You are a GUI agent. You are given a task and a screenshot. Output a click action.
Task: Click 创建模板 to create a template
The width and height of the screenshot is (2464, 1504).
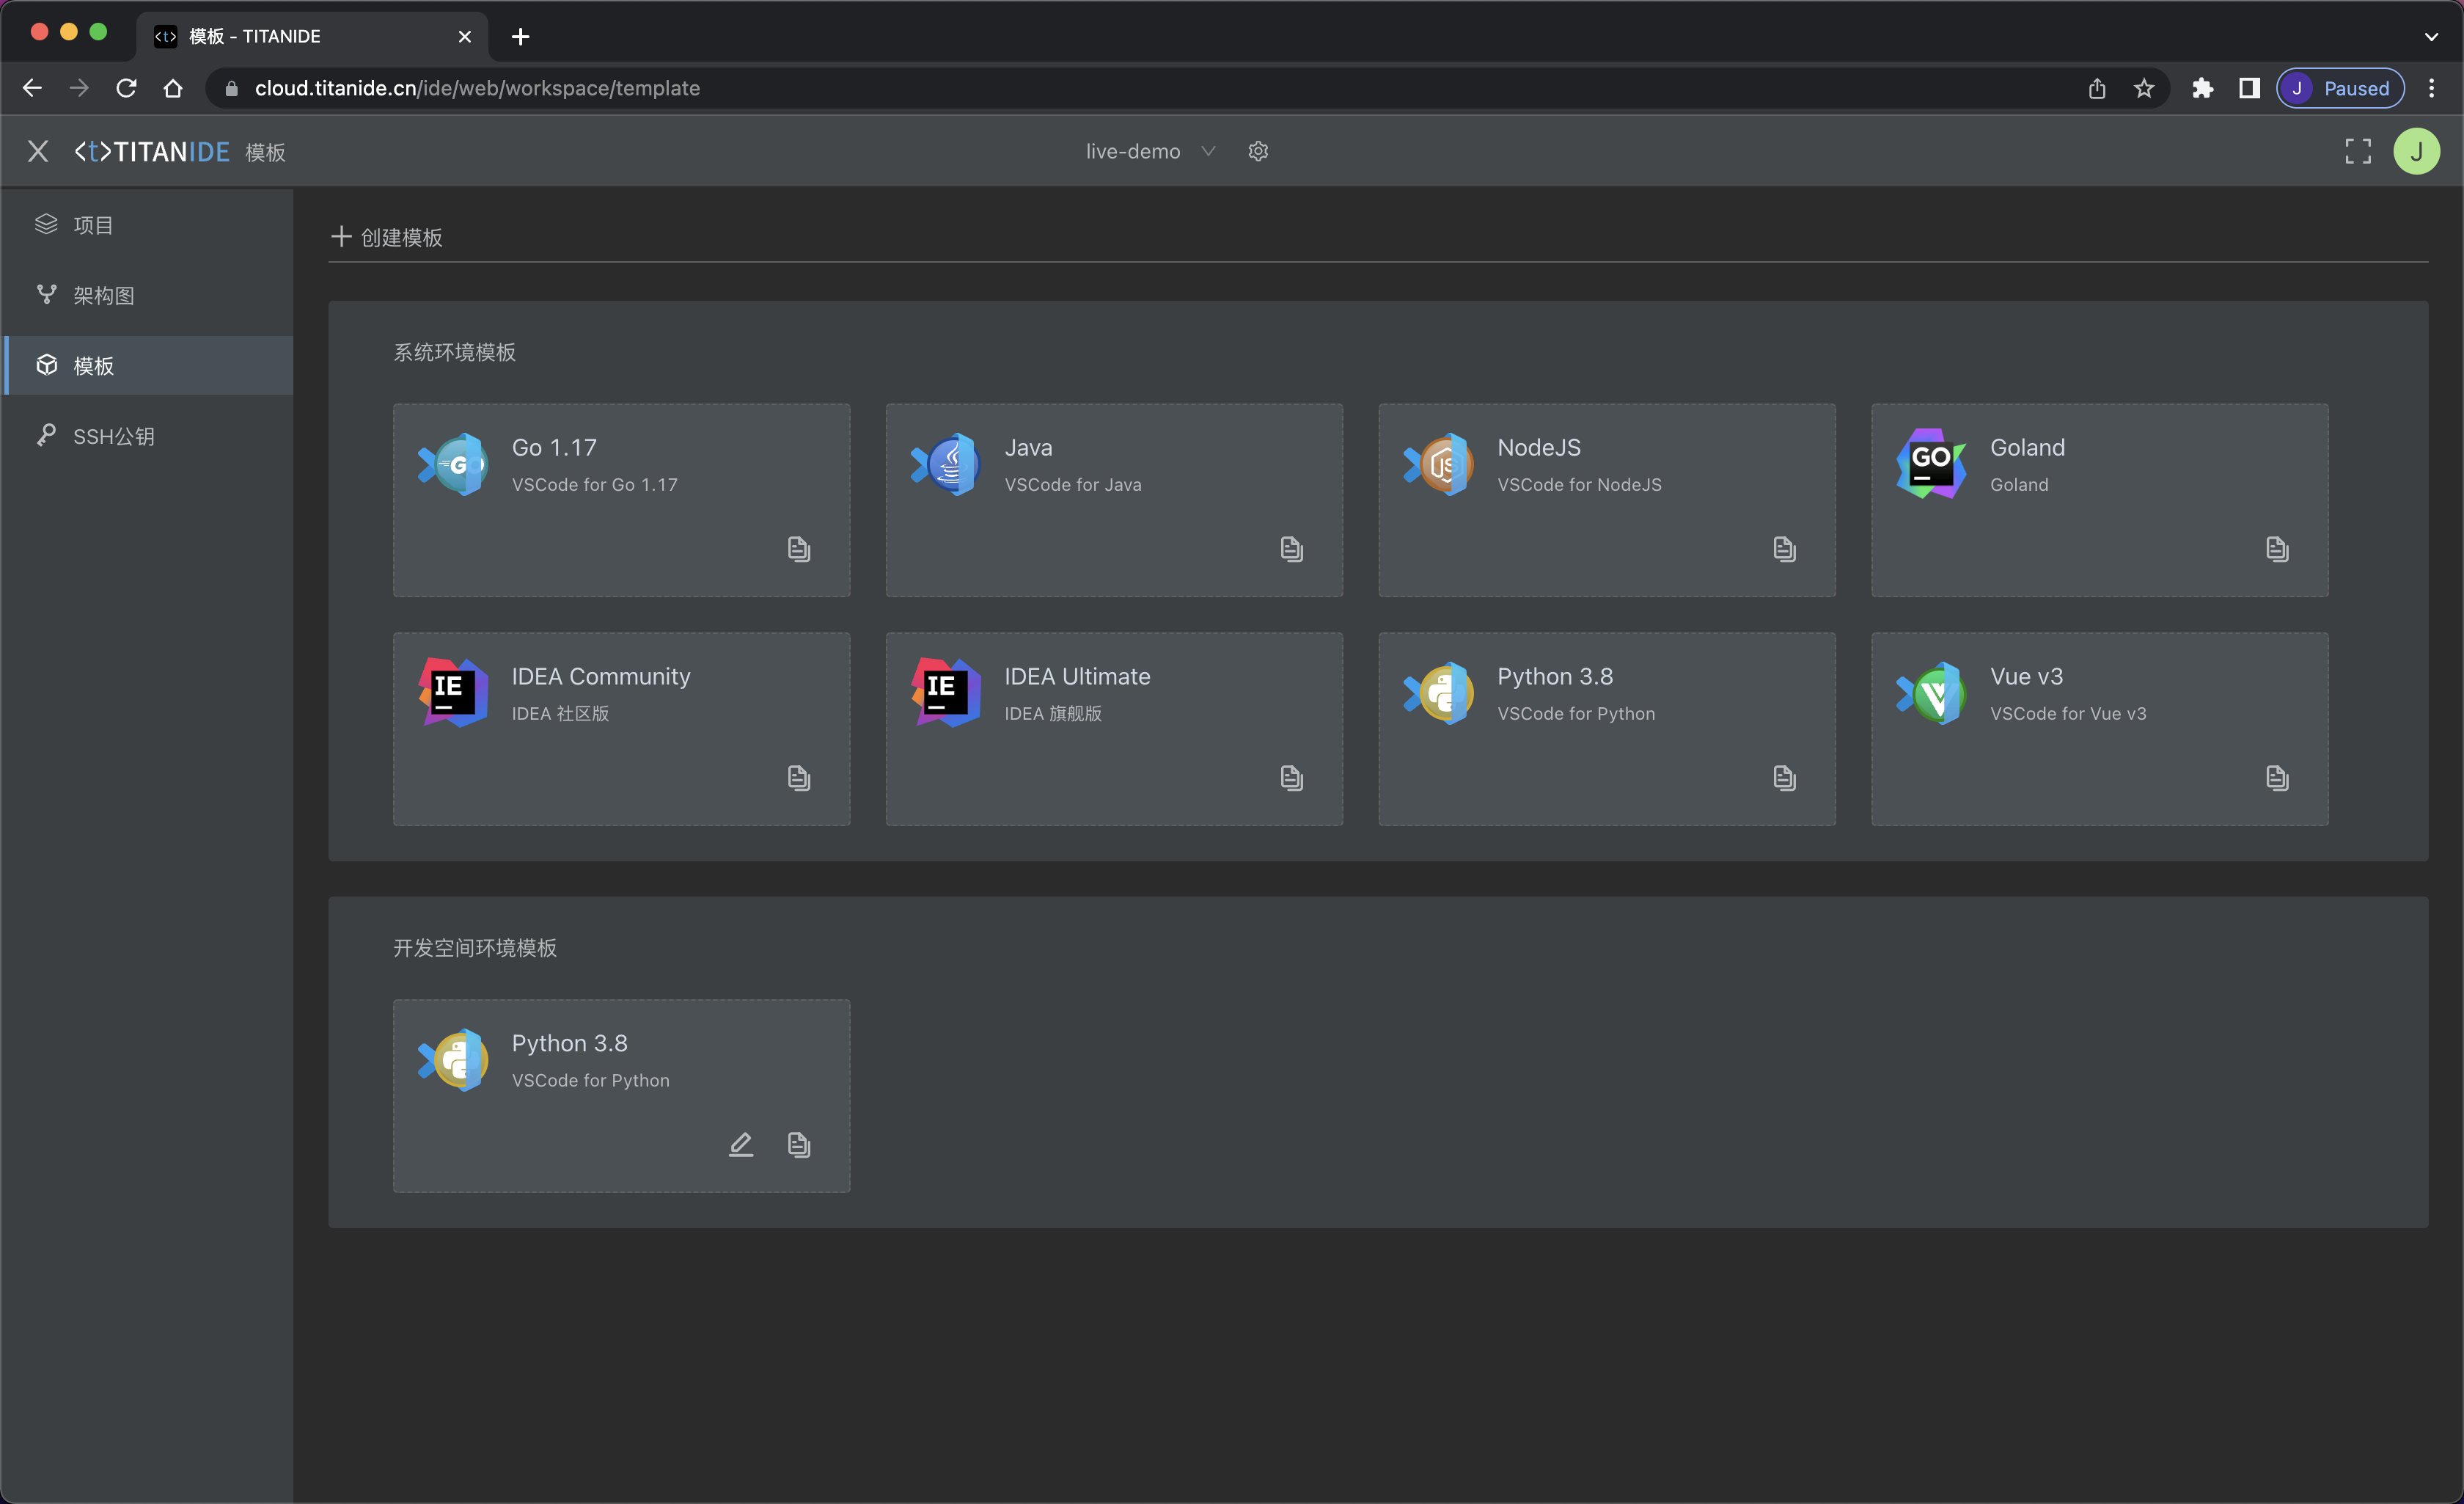(x=388, y=237)
